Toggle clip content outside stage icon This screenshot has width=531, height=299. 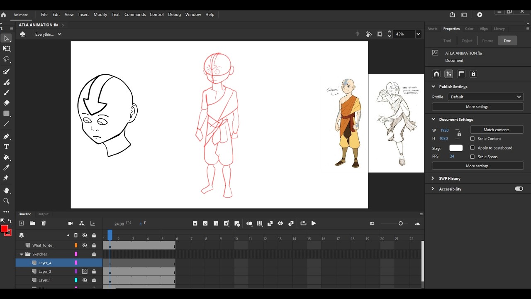(380, 34)
